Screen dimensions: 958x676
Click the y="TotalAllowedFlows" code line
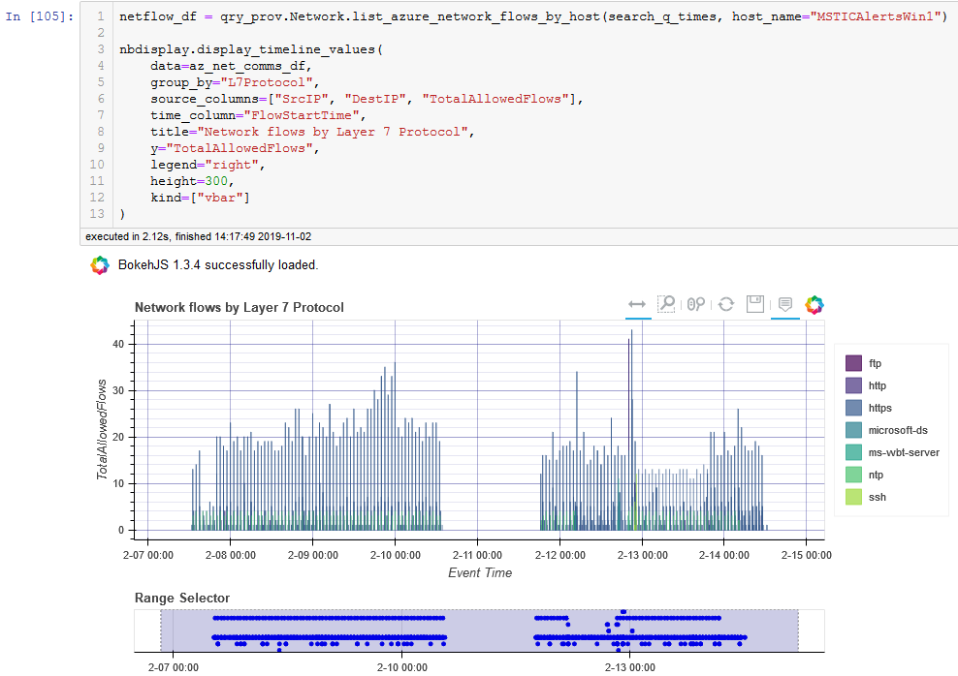pyautogui.click(x=235, y=148)
